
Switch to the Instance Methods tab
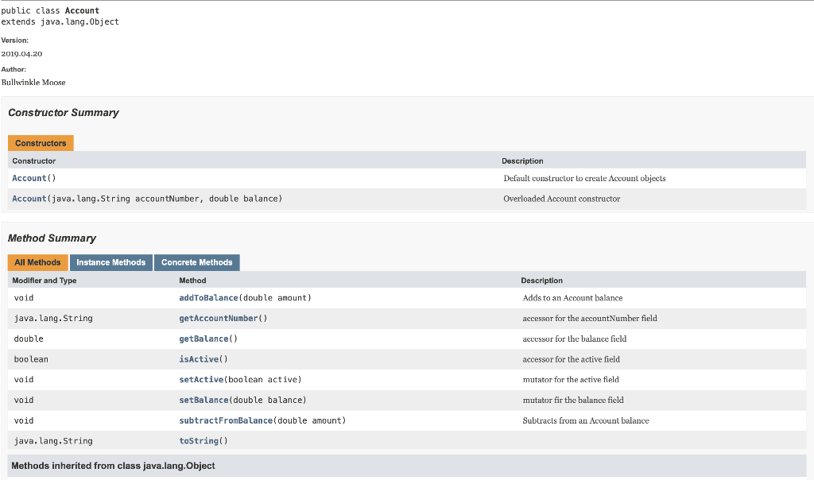tap(111, 262)
